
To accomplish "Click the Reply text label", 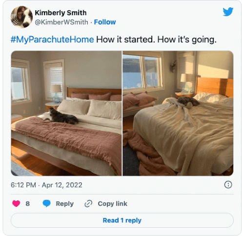I will 65,204.
